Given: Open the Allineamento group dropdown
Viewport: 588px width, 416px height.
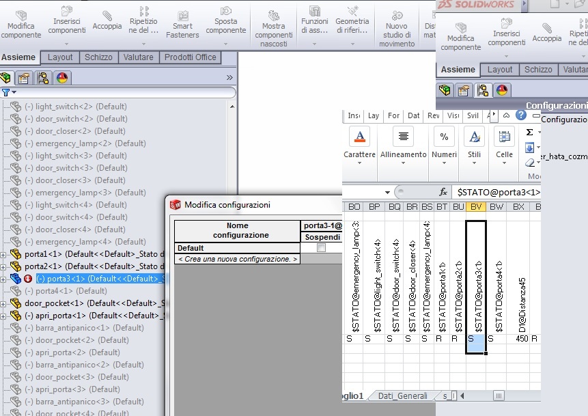Looking at the screenshot, I should 403,163.
